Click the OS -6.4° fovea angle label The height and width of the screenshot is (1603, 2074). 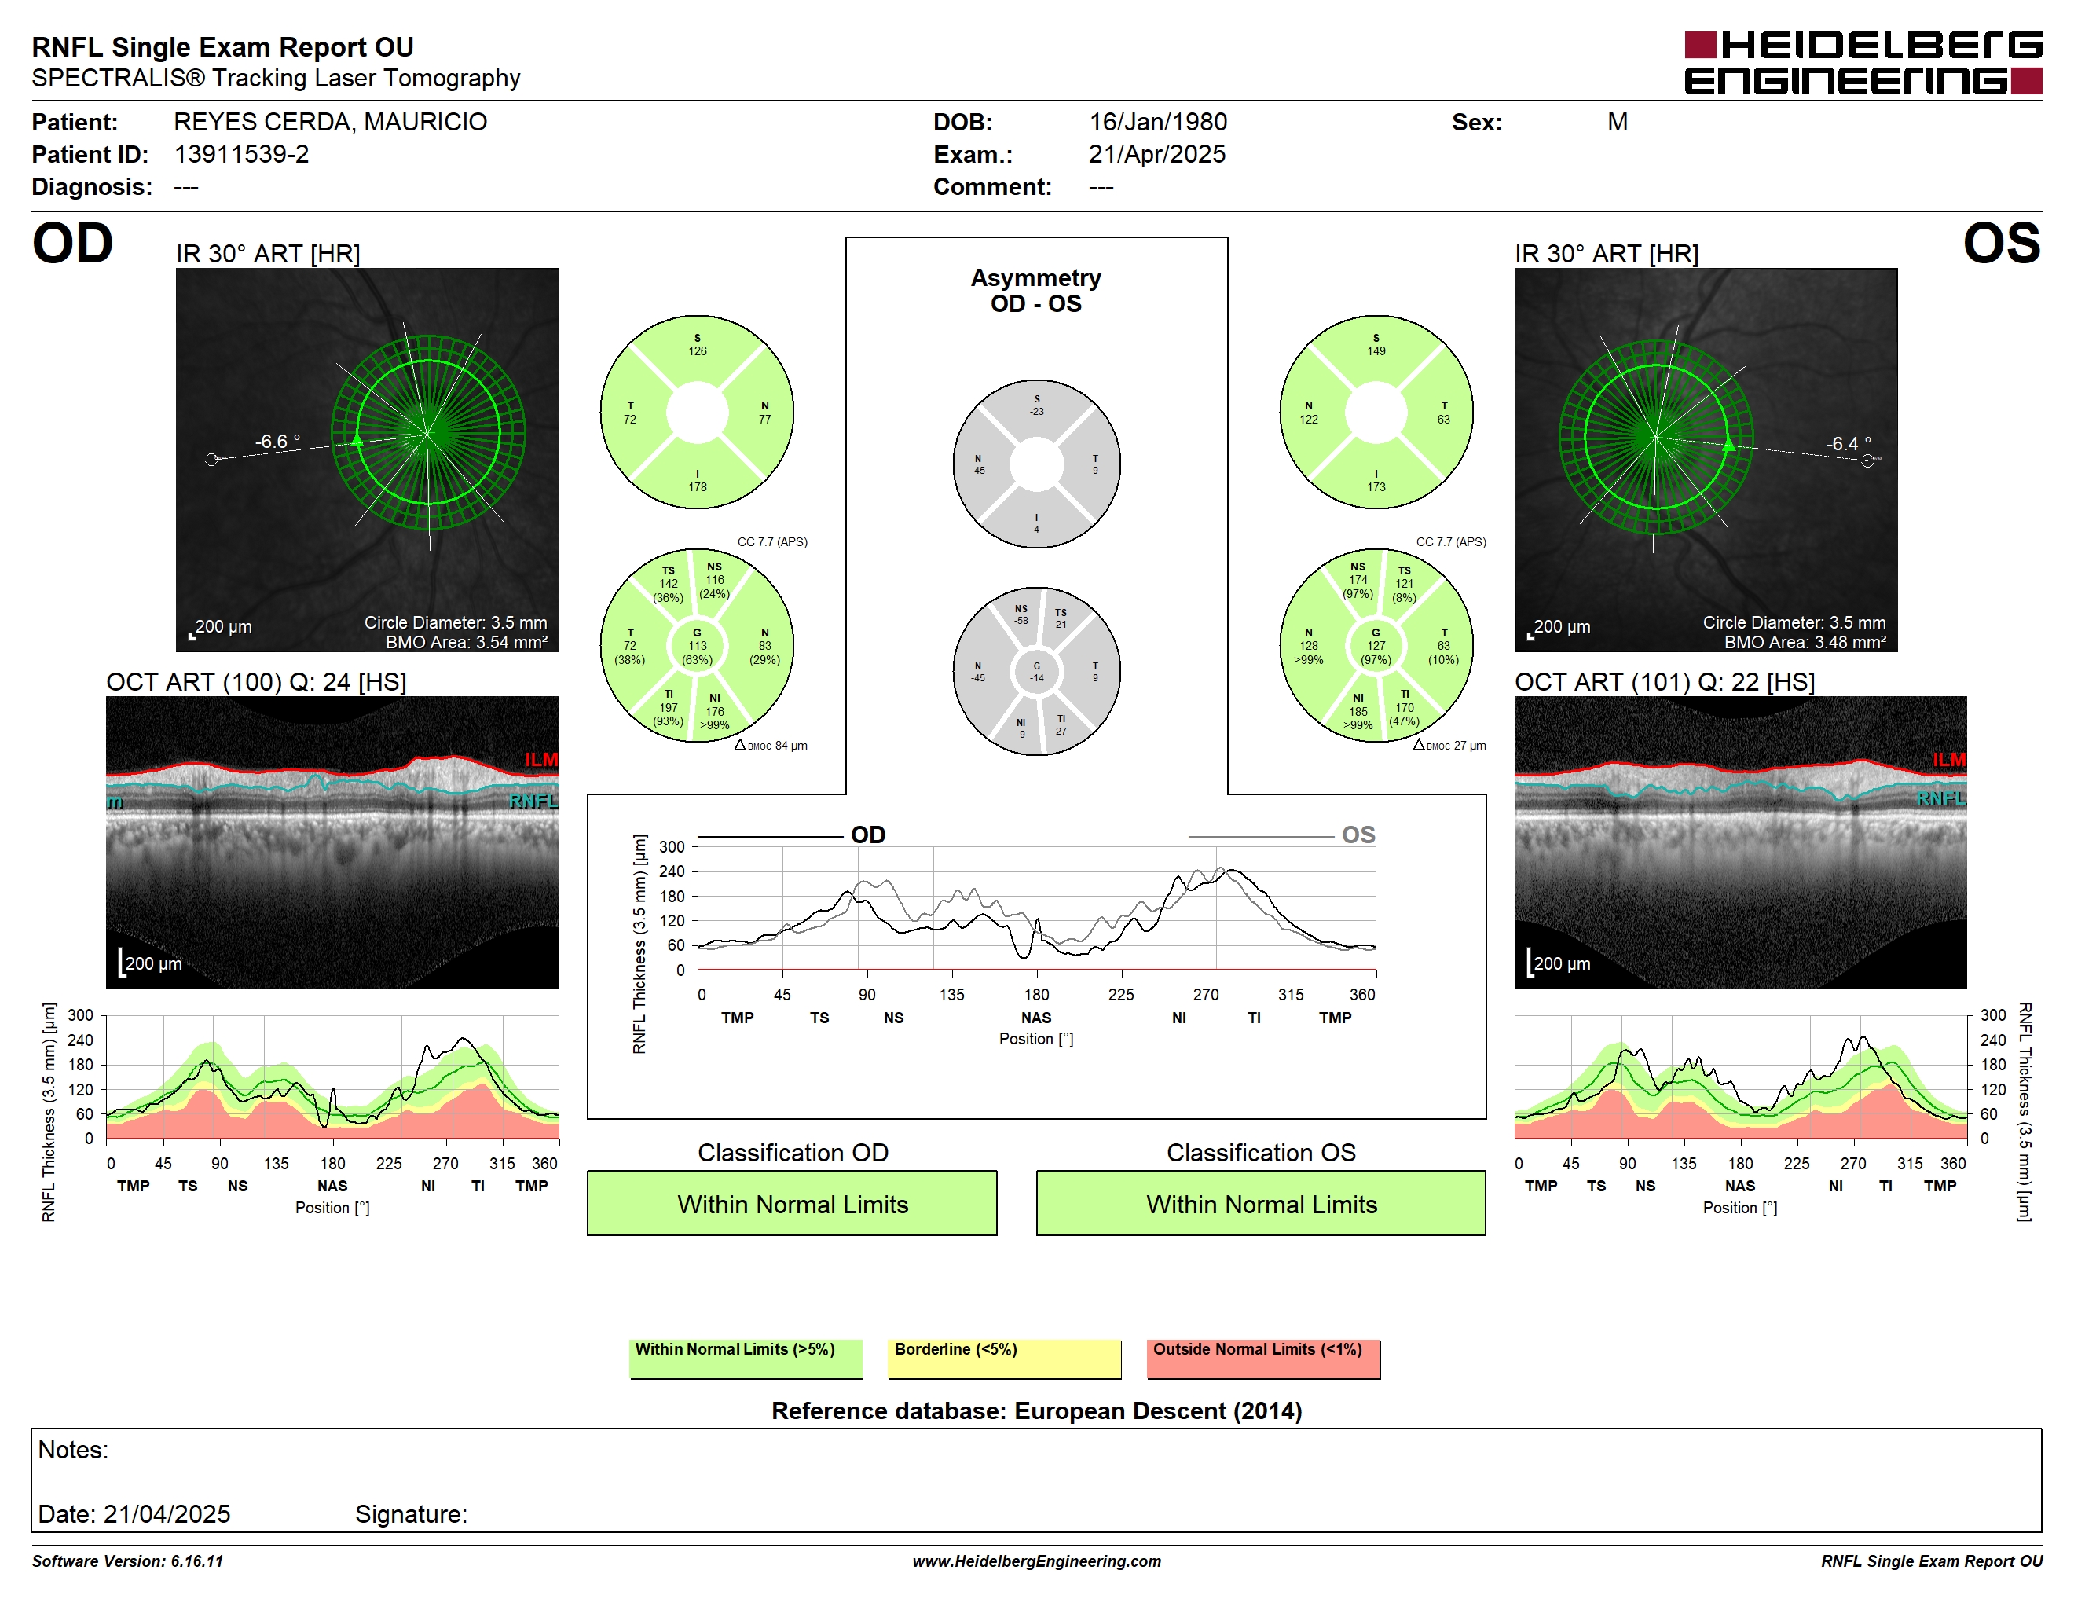[1848, 443]
